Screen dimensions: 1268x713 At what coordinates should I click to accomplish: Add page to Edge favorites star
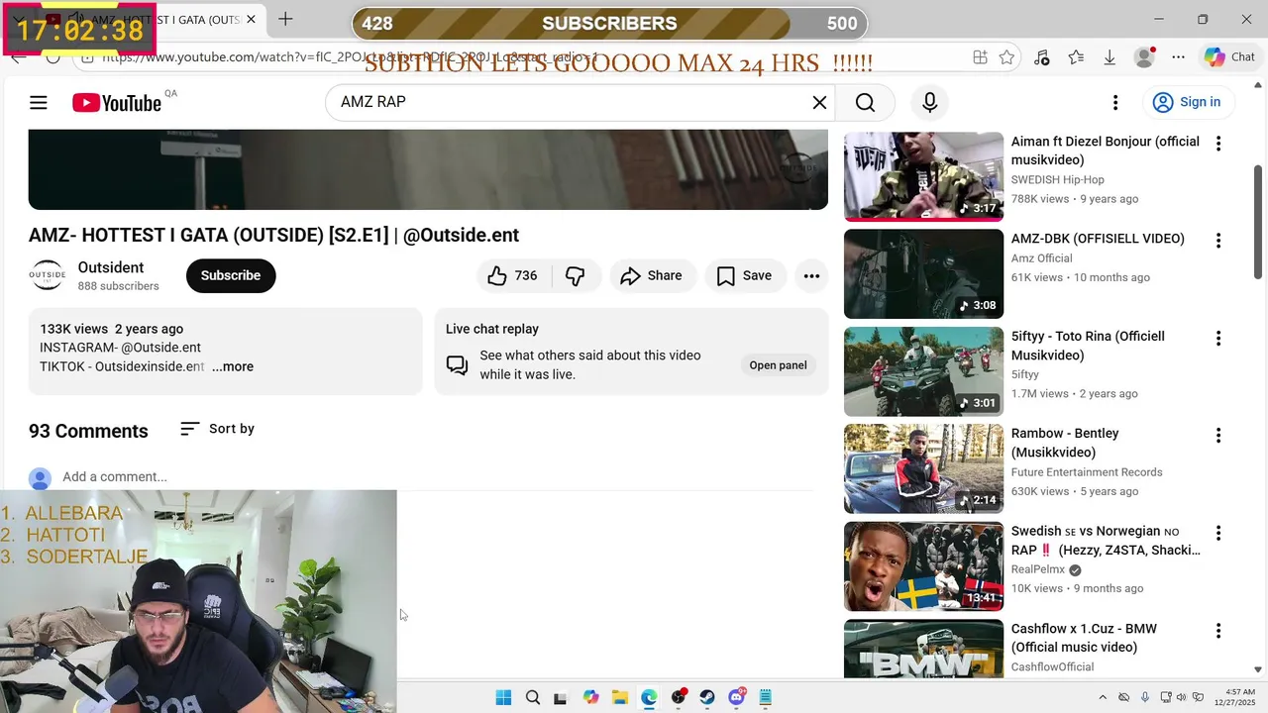(1006, 57)
